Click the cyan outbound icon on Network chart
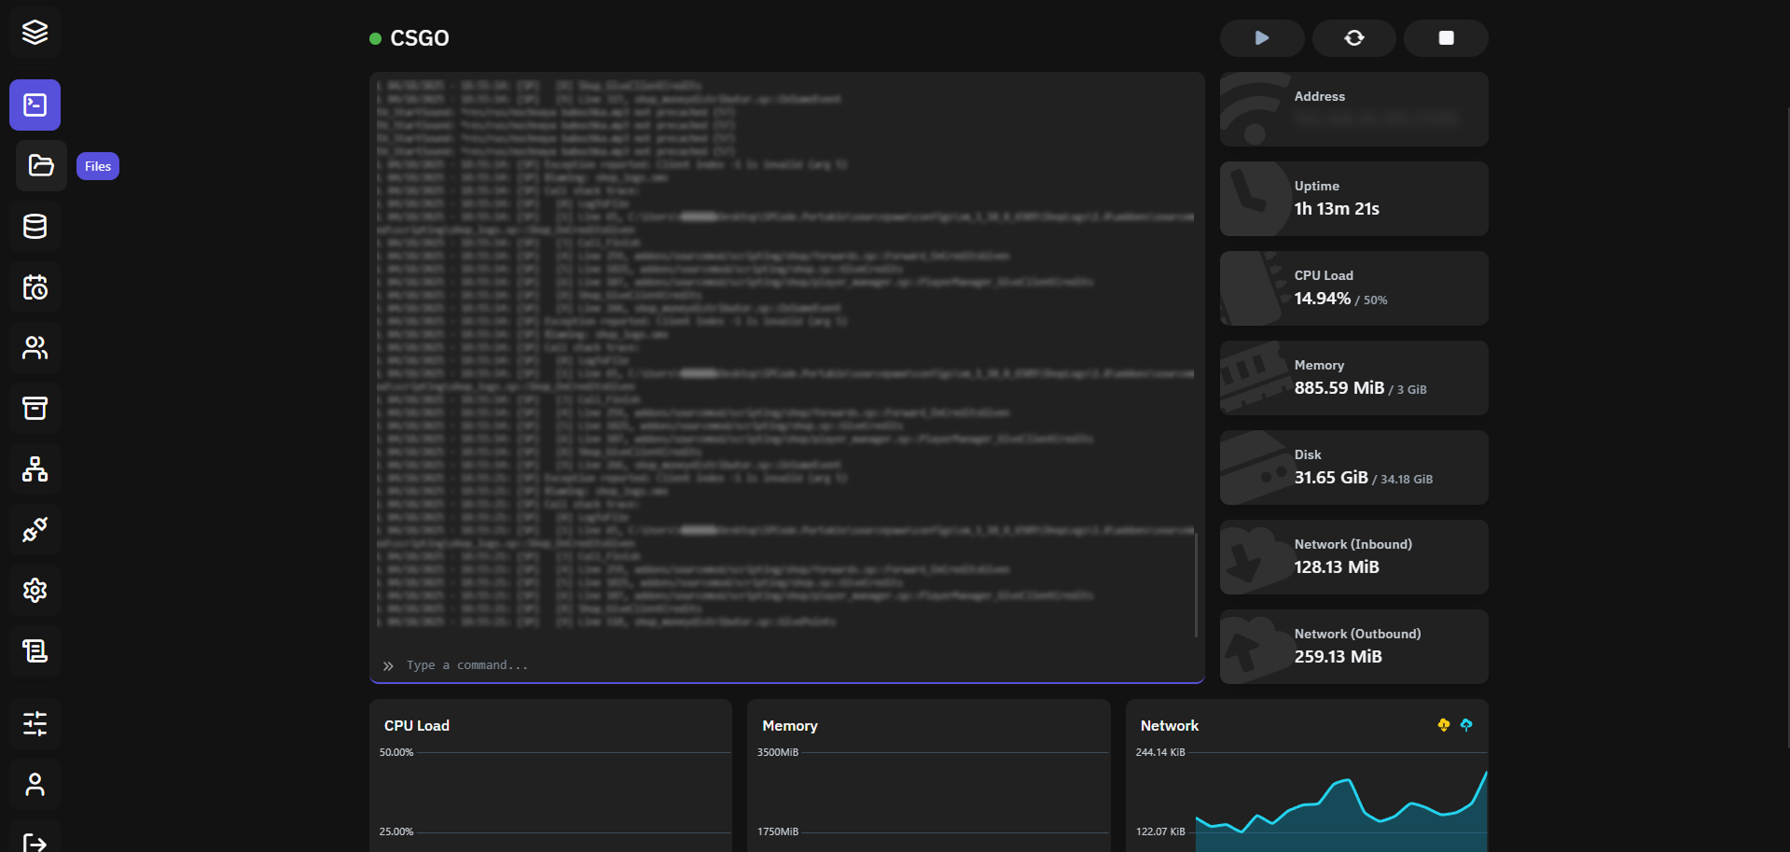Viewport: 1790px width, 852px height. pos(1466,725)
